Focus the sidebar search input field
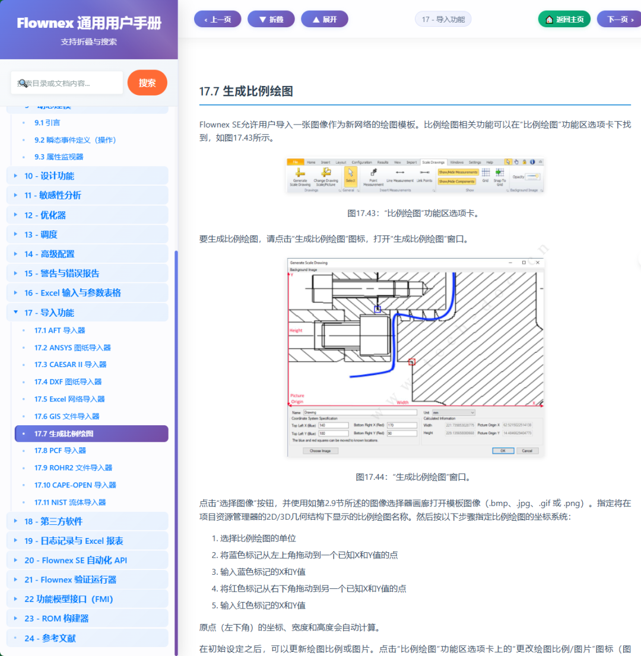 [x=67, y=83]
